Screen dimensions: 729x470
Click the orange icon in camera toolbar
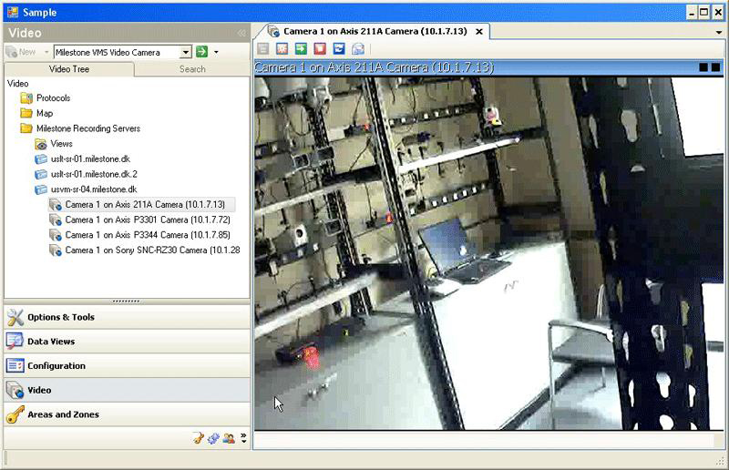point(282,49)
